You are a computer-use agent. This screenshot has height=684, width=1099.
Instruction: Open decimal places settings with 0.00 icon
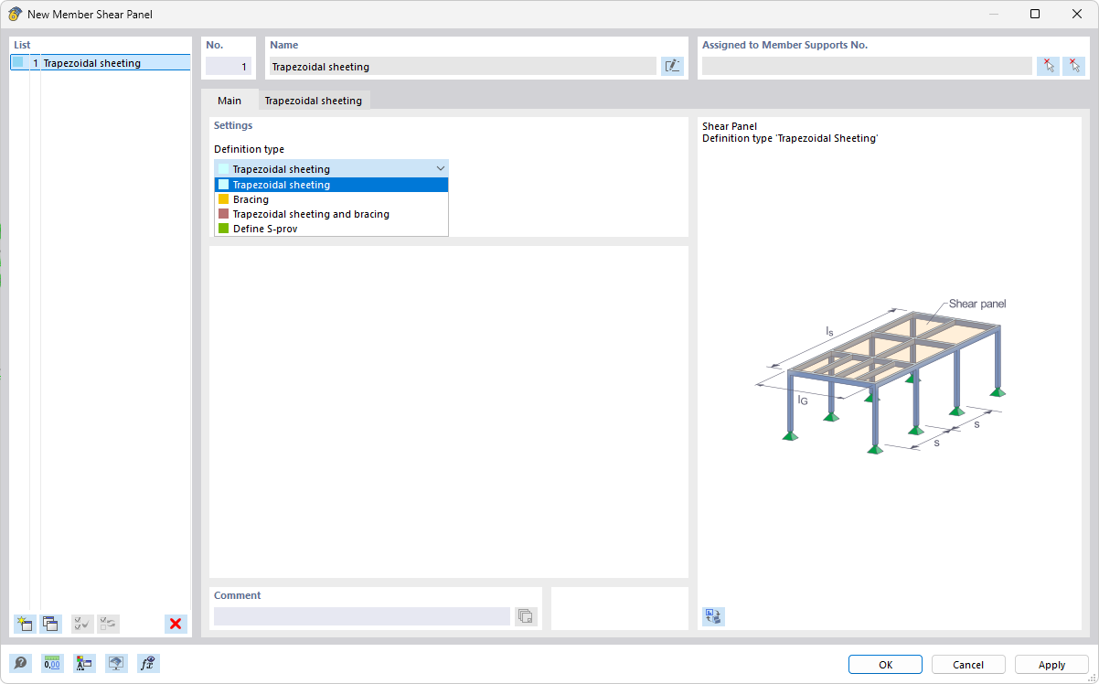coord(52,663)
